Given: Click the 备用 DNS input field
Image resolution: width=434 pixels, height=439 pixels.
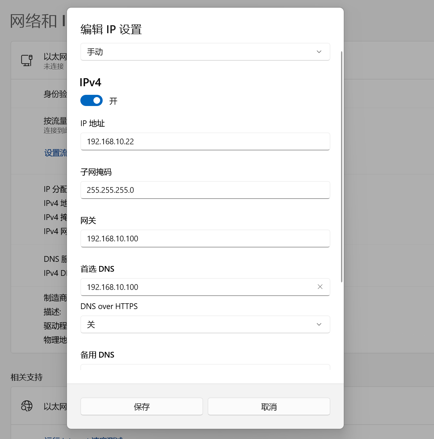Looking at the screenshot, I should pos(205,367).
